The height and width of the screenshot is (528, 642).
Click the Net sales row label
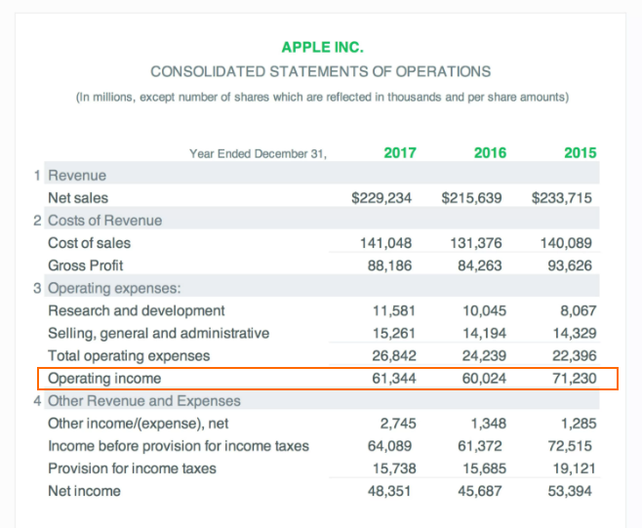click(78, 198)
